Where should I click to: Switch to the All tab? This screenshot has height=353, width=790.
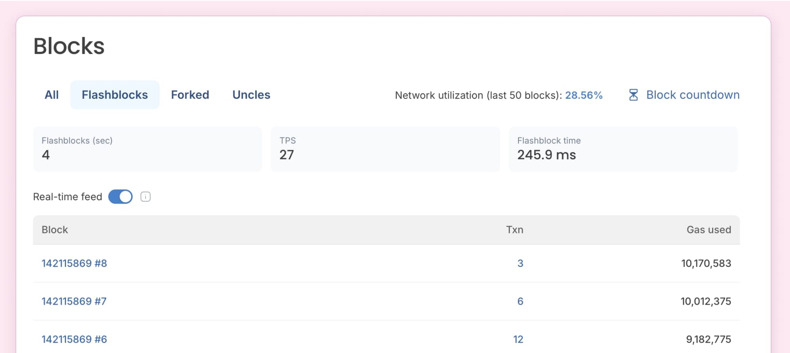51,95
